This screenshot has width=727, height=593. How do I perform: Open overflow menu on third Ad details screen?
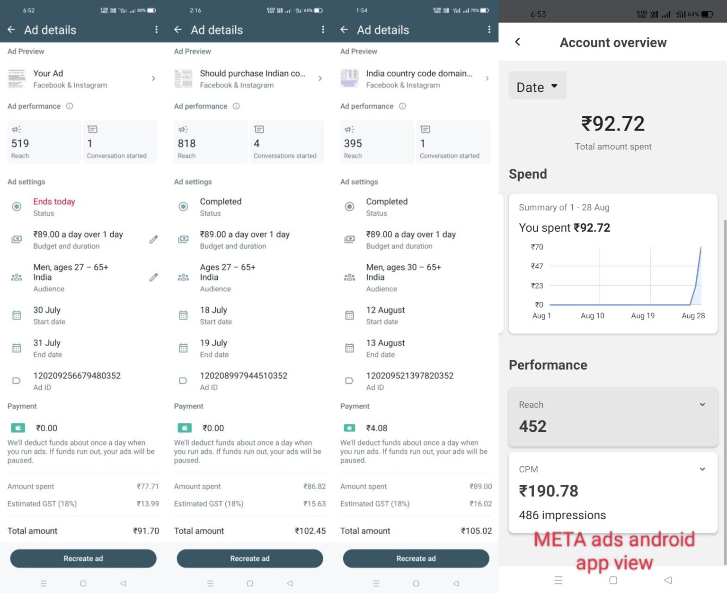[x=489, y=30]
